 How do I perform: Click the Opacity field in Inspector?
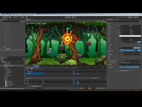tap(130, 38)
